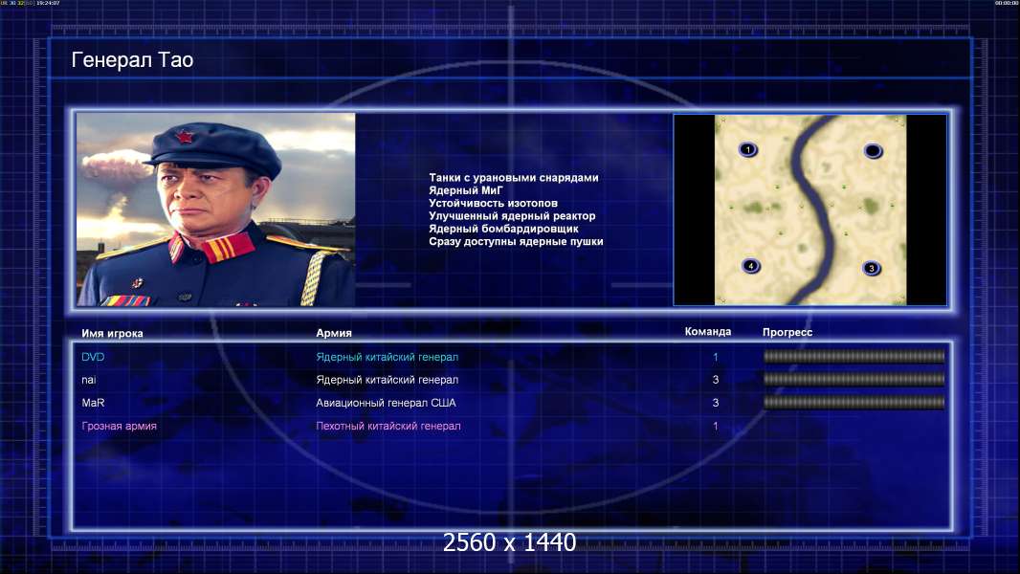
Task: Click start position marker 1 on minimap
Action: click(x=748, y=150)
